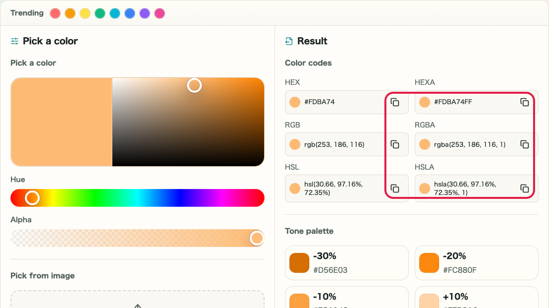Image resolution: width=549 pixels, height=308 pixels.
Task: Copy the HEXA color code
Action: click(x=525, y=102)
